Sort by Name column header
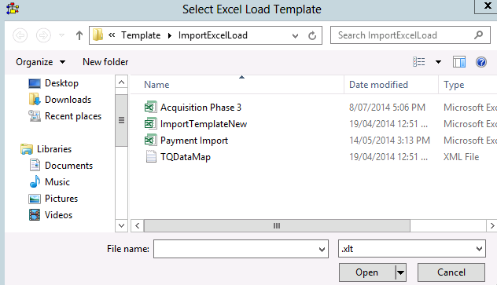Image resolution: width=497 pixels, height=285 pixels. click(156, 85)
